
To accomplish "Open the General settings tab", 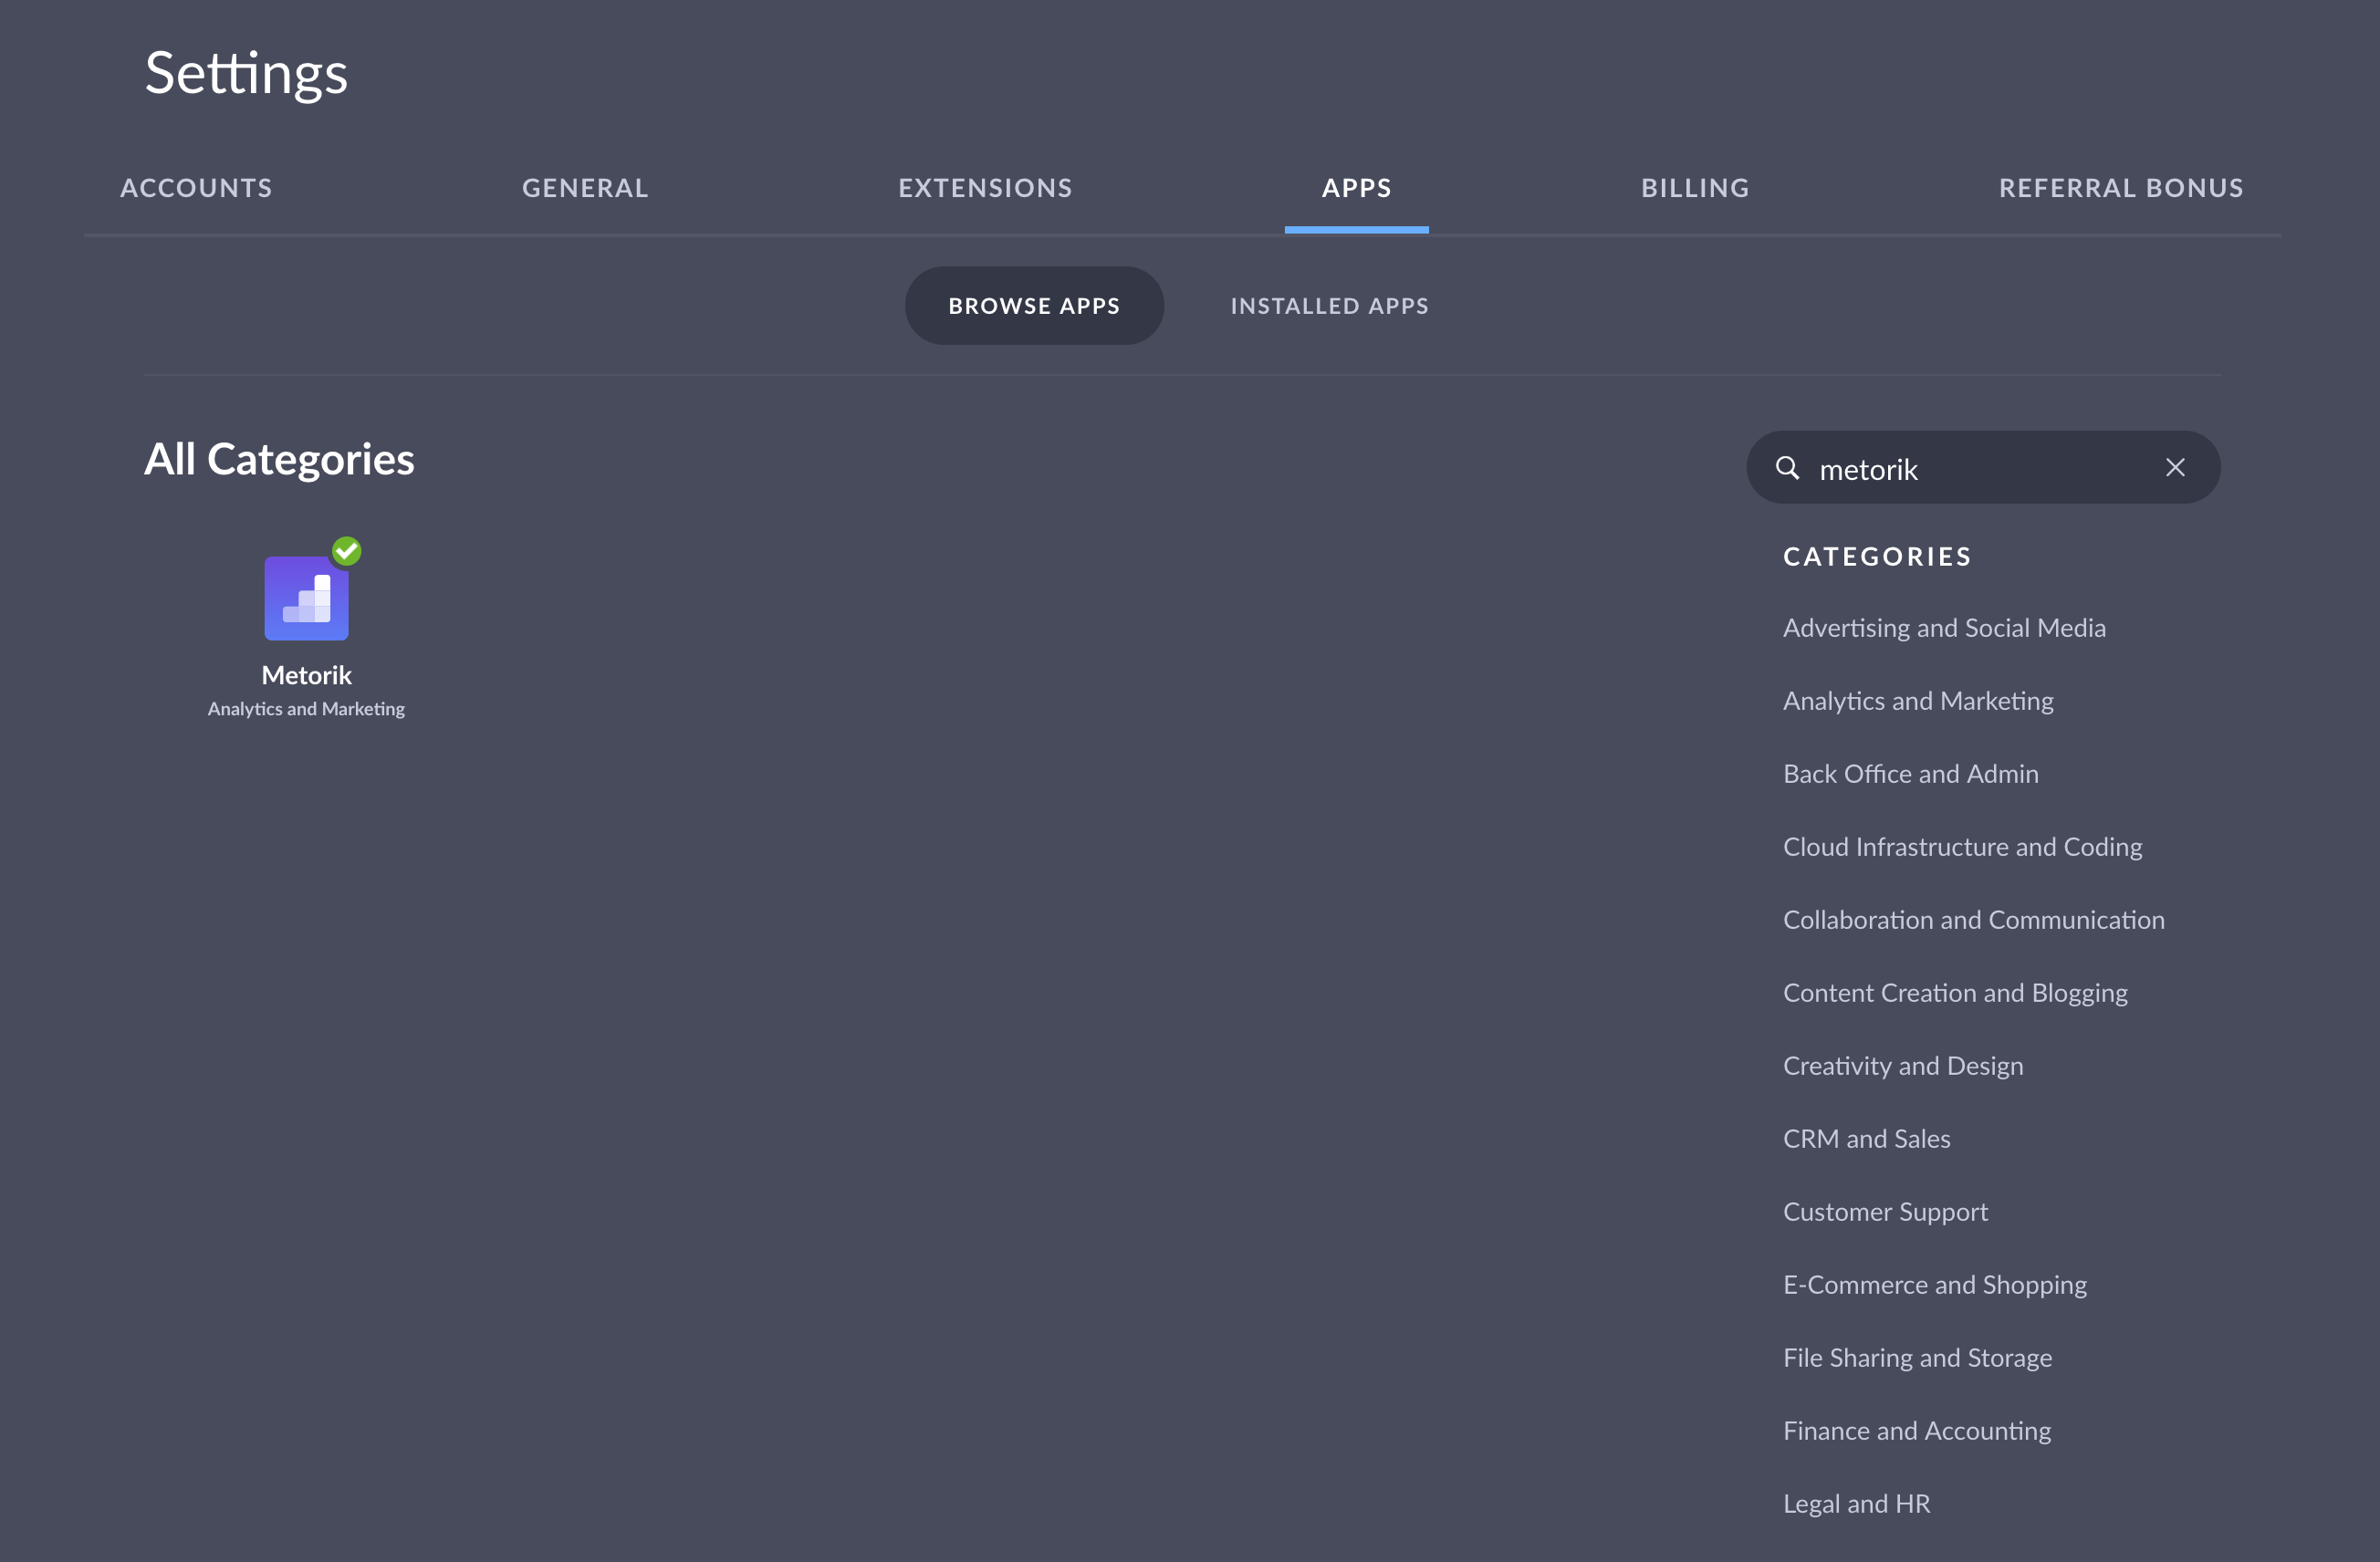I will click(585, 188).
